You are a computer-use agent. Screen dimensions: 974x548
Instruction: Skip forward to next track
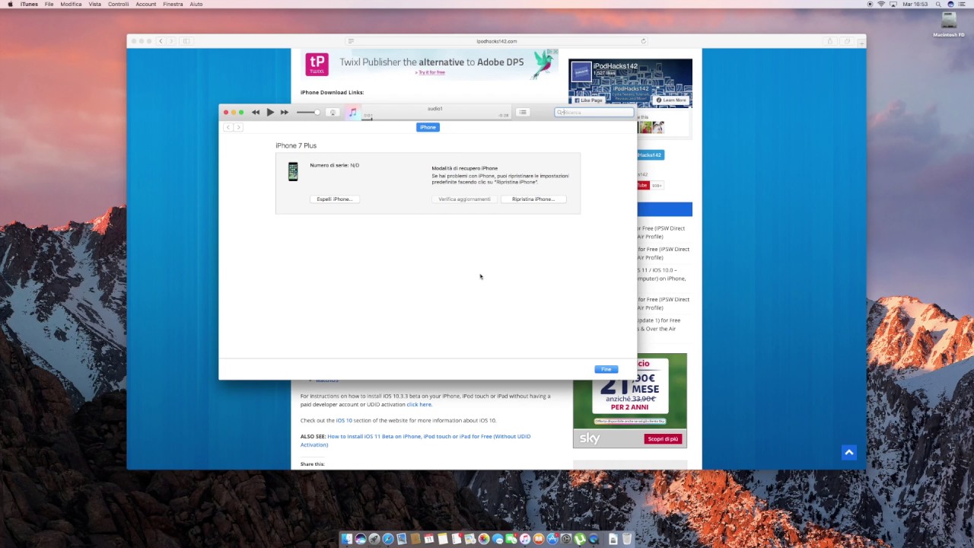click(x=285, y=113)
